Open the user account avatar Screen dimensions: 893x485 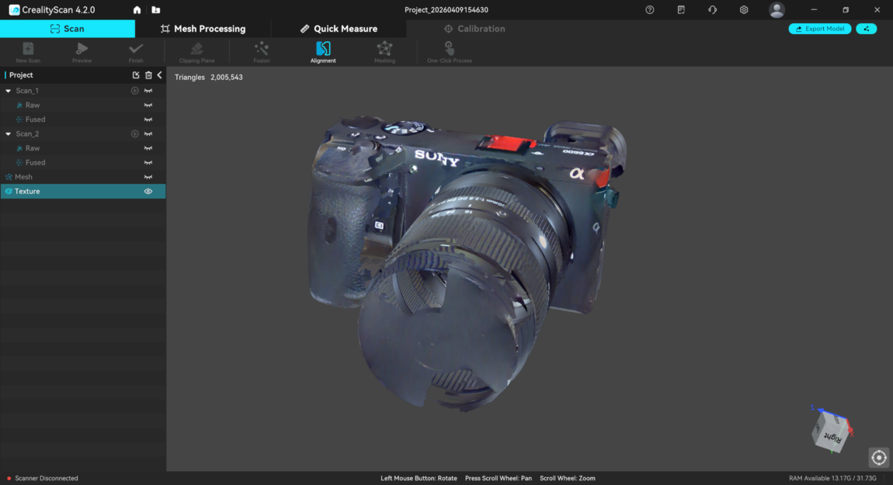[x=777, y=10]
